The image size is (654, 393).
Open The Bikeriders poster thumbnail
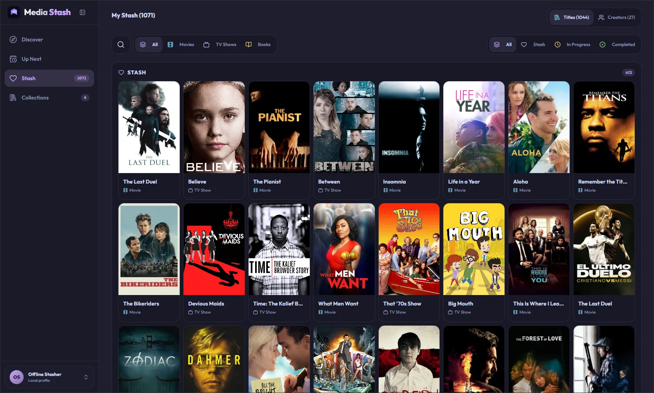(149, 249)
